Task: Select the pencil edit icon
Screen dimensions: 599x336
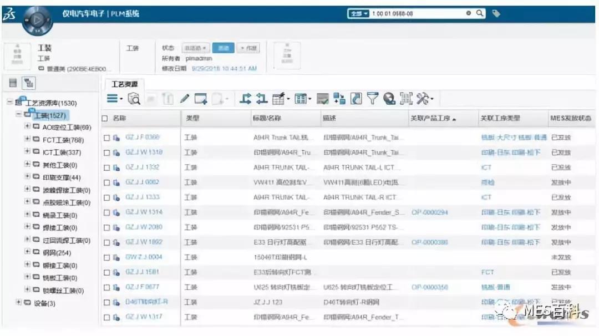Action: 185,99
